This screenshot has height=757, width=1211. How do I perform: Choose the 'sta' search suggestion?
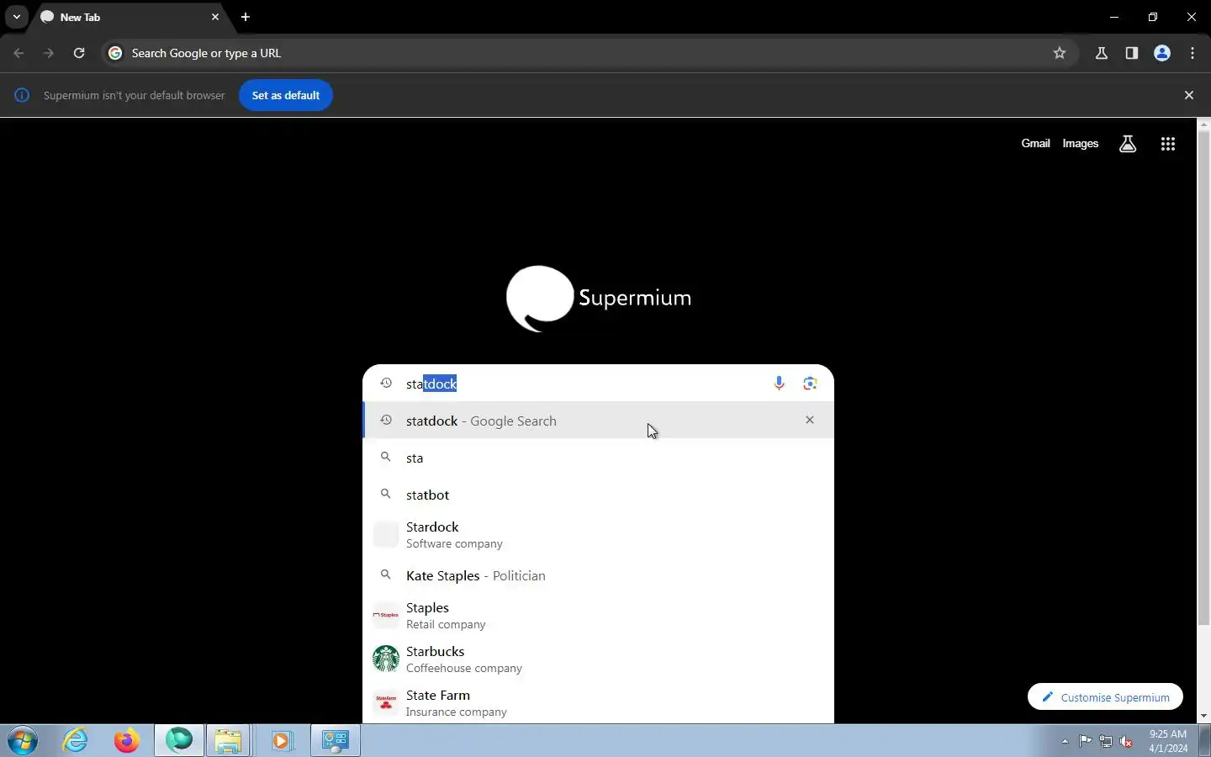click(598, 458)
